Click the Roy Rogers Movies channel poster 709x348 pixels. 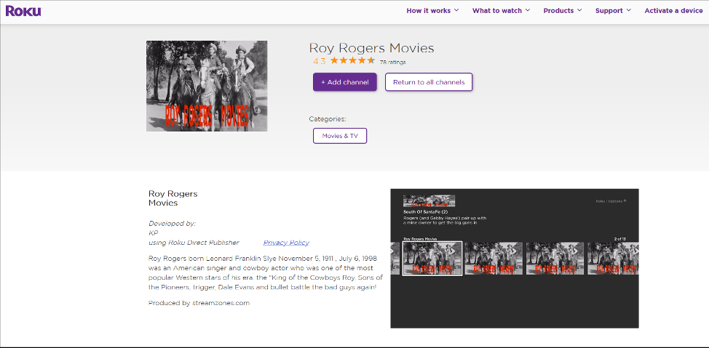(207, 86)
